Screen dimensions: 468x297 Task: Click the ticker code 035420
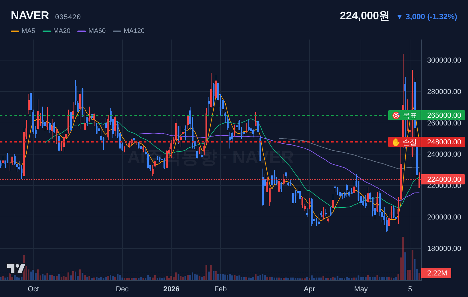click(68, 17)
